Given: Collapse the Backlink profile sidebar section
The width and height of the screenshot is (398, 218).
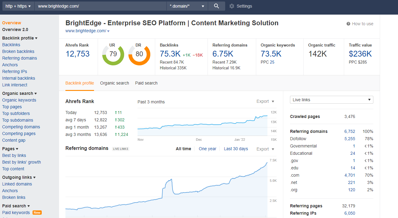Looking at the screenshot, I should (x=20, y=38).
